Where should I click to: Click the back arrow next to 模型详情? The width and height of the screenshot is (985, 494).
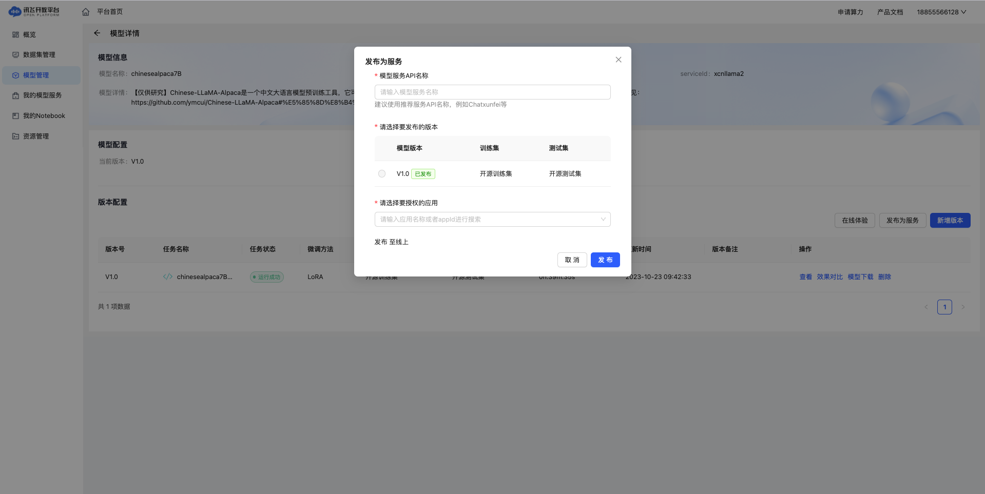click(x=97, y=33)
